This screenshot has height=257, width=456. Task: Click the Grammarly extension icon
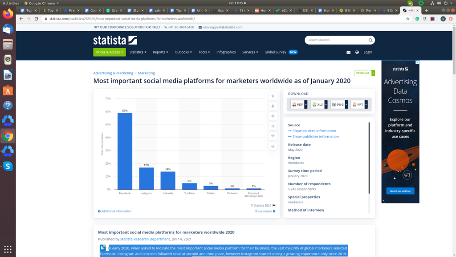pyautogui.click(x=417, y=19)
